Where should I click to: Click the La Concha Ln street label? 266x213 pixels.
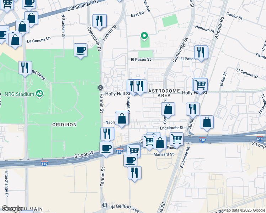(x=39, y=40)
